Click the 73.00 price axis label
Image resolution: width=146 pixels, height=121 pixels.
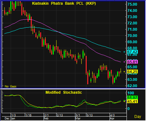[x=132, y=17]
